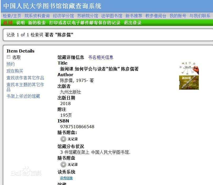Click the 195页 note text
This screenshot has height=185, width=213.
[66, 115]
